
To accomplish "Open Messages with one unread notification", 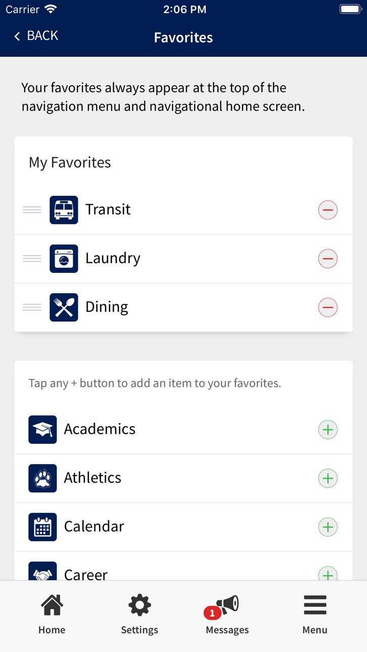I will click(227, 615).
